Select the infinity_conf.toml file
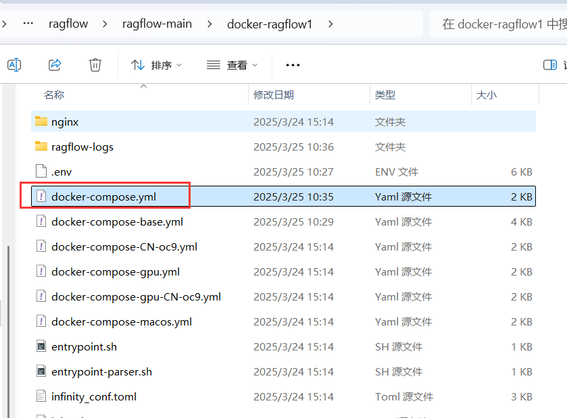The width and height of the screenshot is (567, 418). pyautogui.click(x=94, y=396)
